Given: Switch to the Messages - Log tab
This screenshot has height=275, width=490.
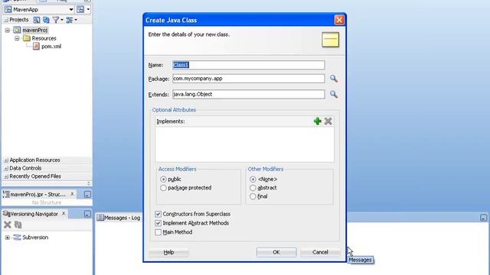Looking at the screenshot, I should pos(119,218).
